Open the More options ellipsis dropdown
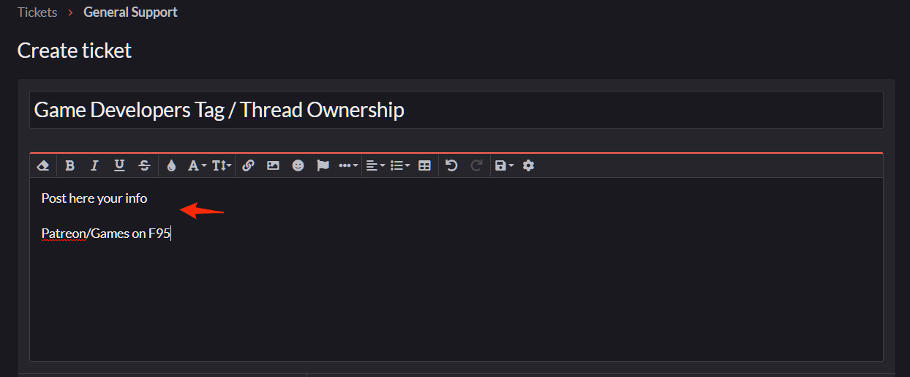This screenshot has width=910, height=377. pos(348,165)
